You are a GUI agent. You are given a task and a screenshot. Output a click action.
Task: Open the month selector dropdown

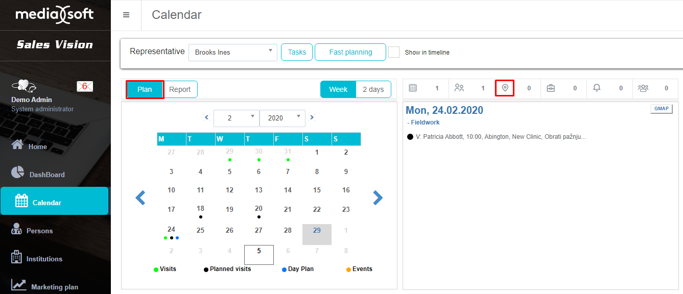(236, 118)
